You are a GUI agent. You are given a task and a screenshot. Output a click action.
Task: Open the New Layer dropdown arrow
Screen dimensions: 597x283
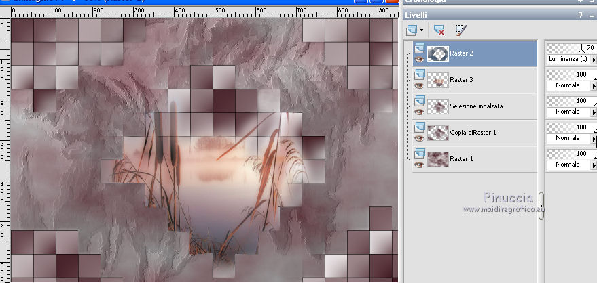pyautogui.click(x=422, y=30)
